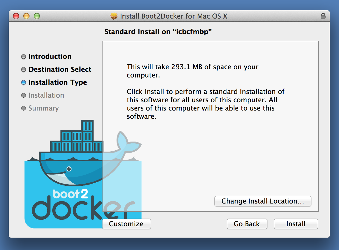Viewport: 339px width, 250px height.
Task: Click the Installation Type step label
Action: point(58,83)
